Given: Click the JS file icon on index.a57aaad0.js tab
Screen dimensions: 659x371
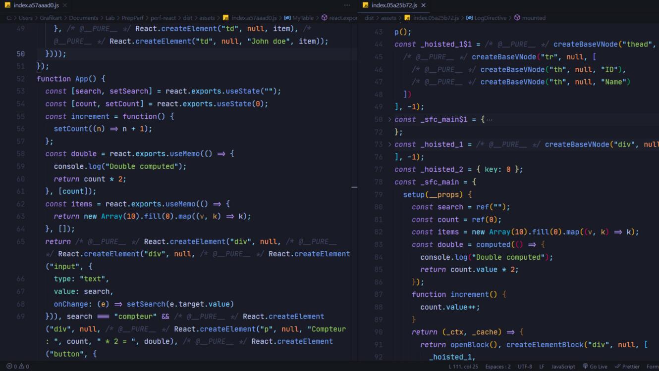Looking at the screenshot, I should 7,5.
